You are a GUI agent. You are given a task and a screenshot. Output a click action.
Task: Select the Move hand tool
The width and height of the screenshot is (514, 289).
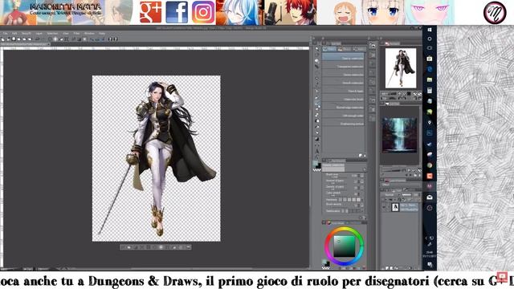point(317,55)
